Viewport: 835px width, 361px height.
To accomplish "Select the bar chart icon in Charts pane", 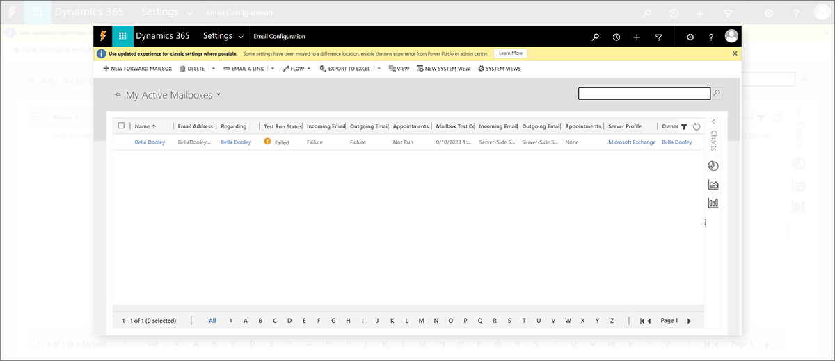I will click(x=713, y=203).
